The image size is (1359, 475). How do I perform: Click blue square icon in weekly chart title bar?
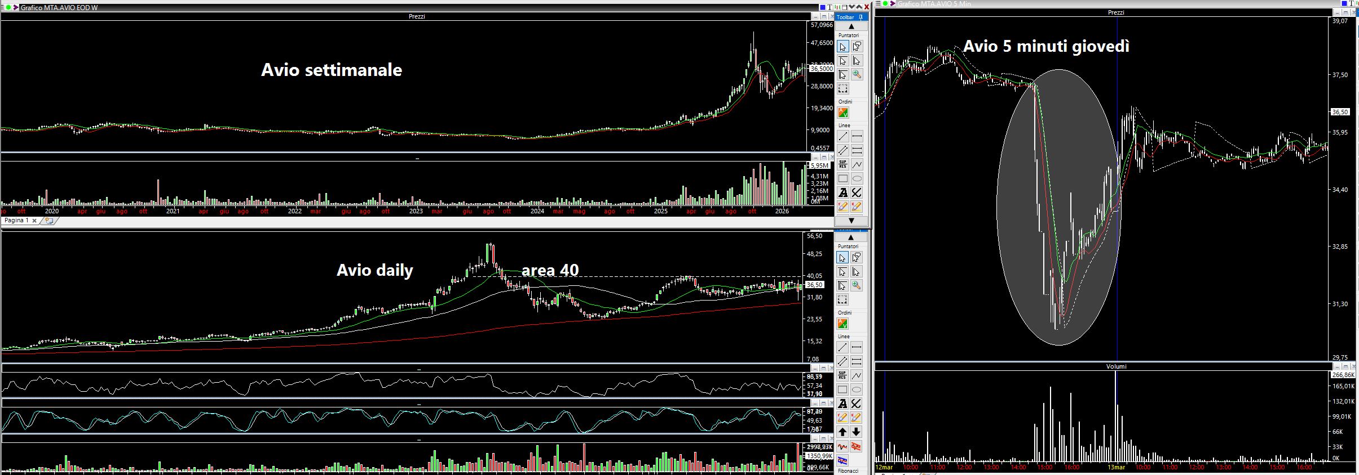(x=823, y=7)
